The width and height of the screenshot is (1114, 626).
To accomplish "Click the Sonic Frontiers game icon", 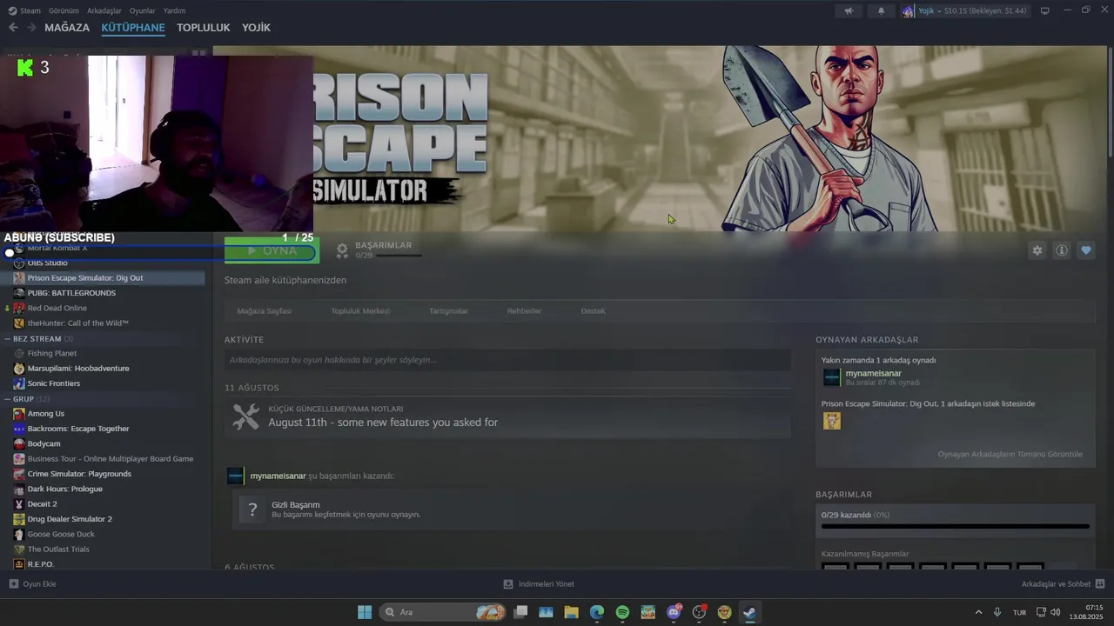I will 19,383.
